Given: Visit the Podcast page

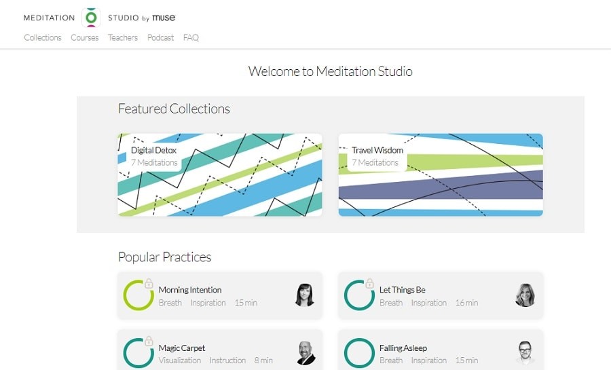Looking at the screenshot, I should coord(160,37).
